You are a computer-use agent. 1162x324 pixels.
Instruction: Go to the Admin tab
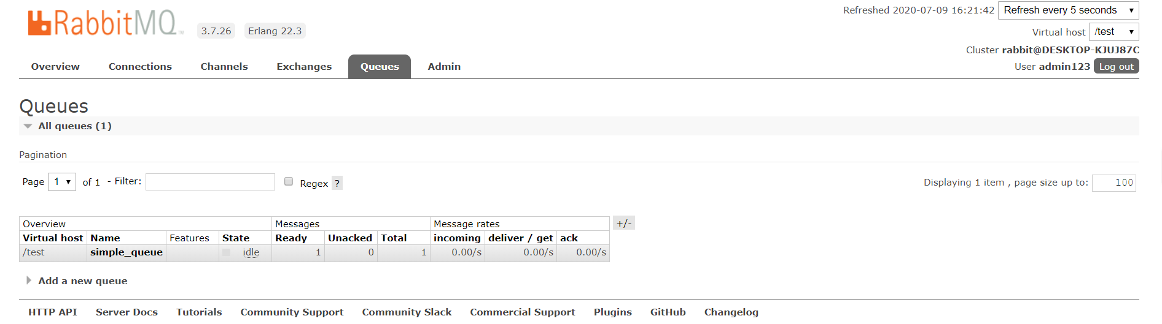point(444,67)
